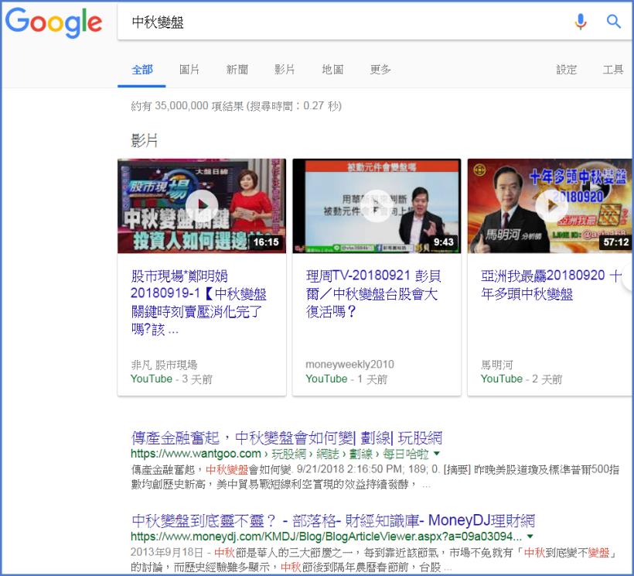This screenshot has width=634, height=576.
Task: Advance the video carousel with the right arrow
Action: (629, 277)
